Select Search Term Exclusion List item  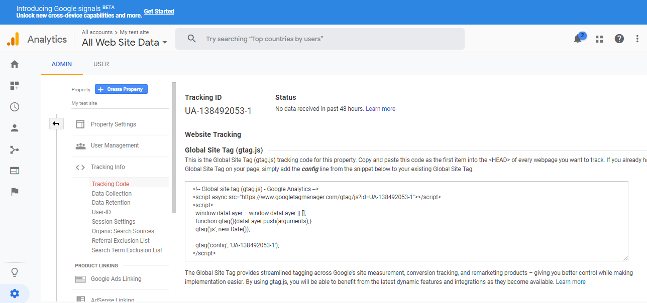click(127, 250)
